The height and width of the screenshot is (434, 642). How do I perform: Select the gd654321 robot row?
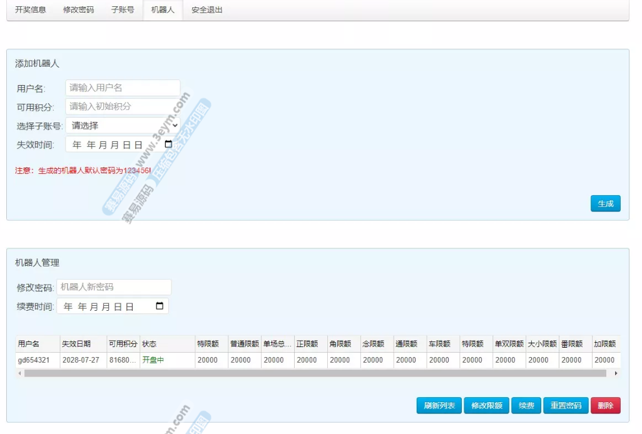point(38,360)
